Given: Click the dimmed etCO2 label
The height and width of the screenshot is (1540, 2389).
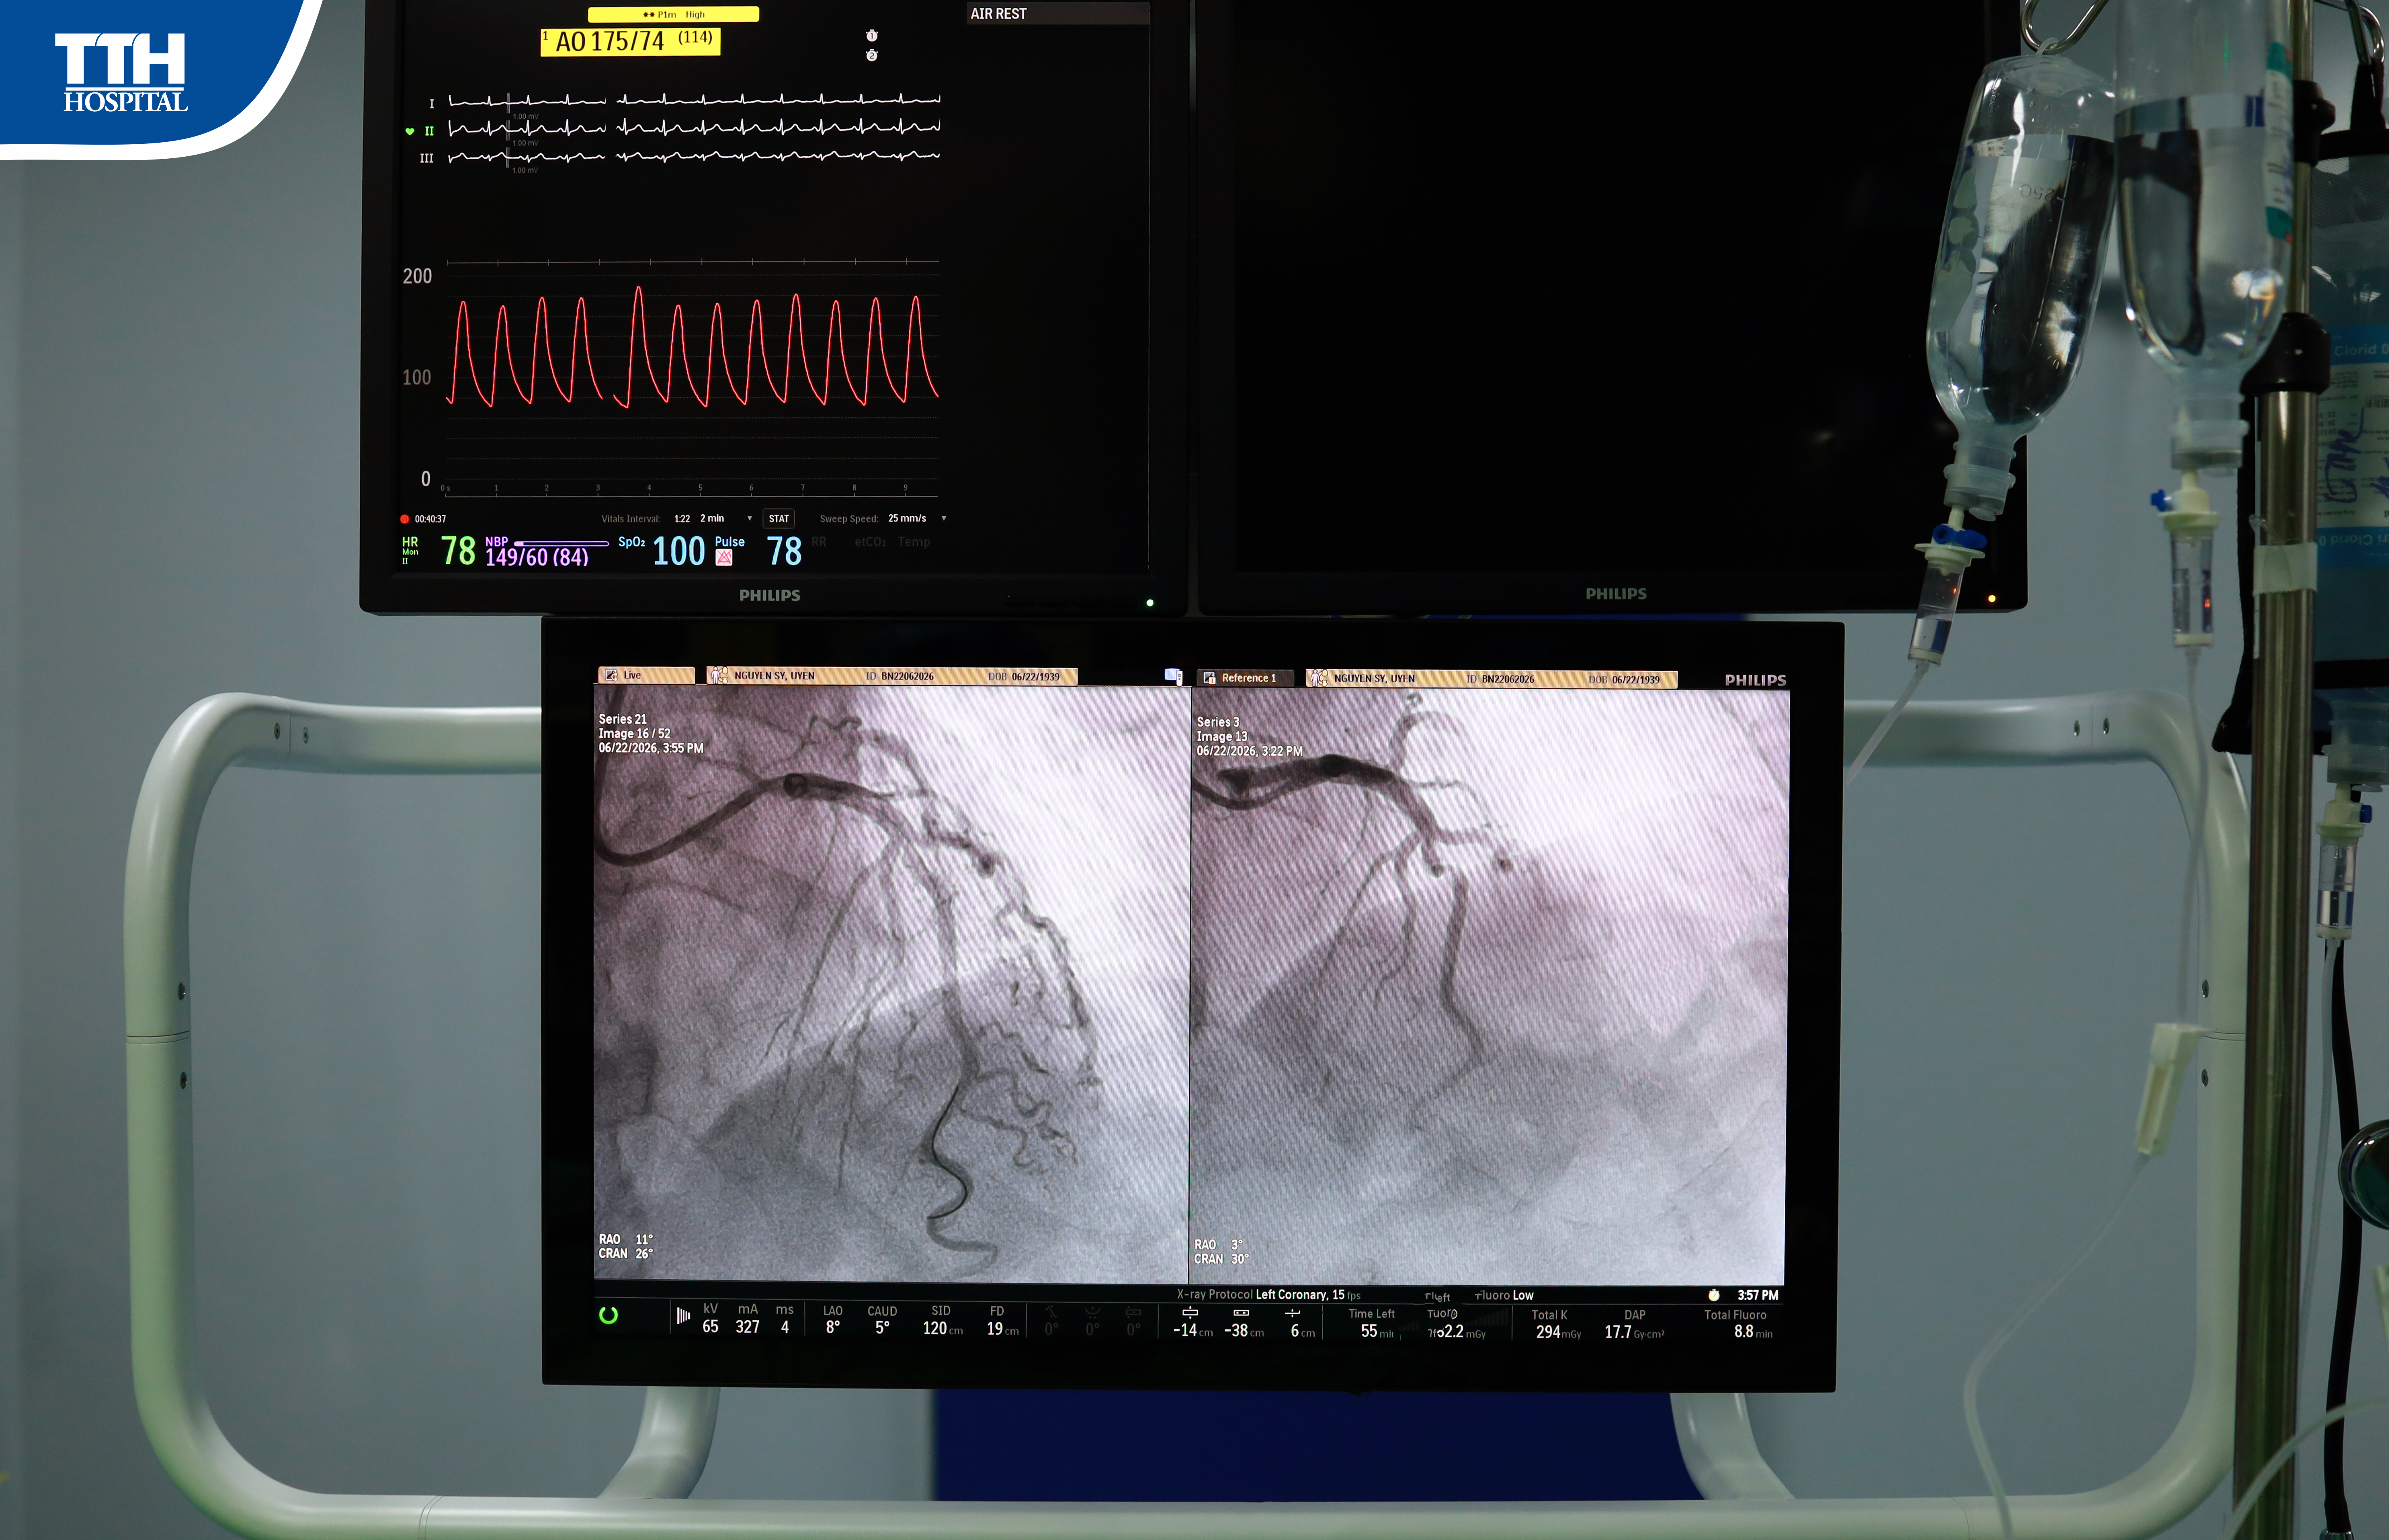Looking at the screenshot, I should (x=871, y=542).
